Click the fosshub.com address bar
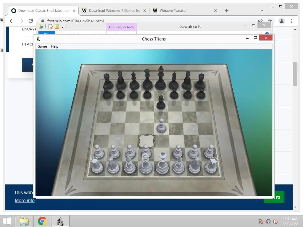The height and width of the screenshot is (227, 303). coord(147,21)
